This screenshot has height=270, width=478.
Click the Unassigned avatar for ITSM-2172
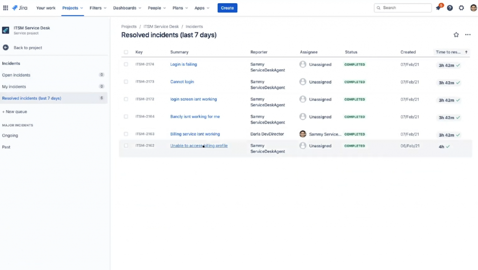(x=302, y=99)
